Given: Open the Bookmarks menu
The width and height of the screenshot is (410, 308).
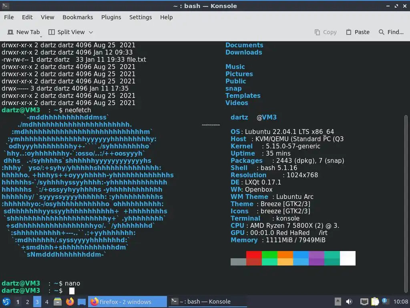Looking at the screenshot, I should (78, 17).
